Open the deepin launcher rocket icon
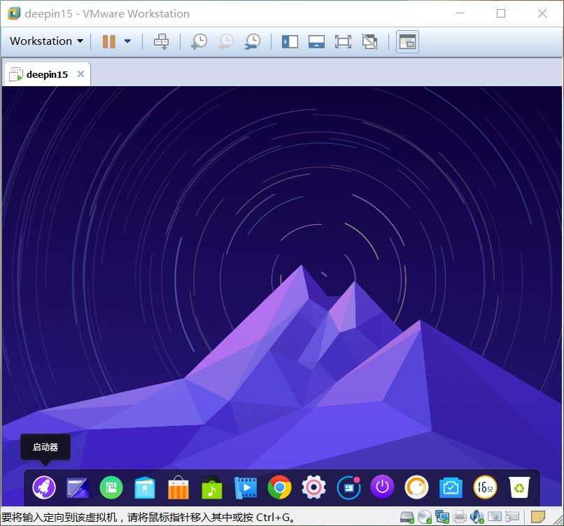 pos(44,487)
